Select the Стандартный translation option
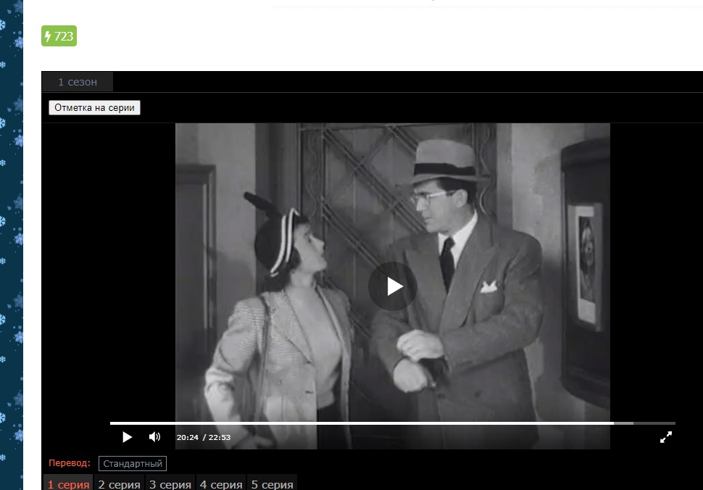The height and width of the screenshot is (490, 703). pos(133,464)
